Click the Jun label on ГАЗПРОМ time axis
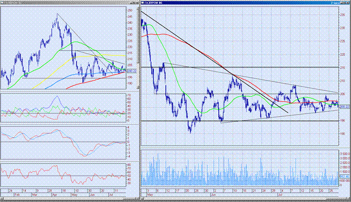The width and height of the screenshot is (351, 202). pos(213,195)
